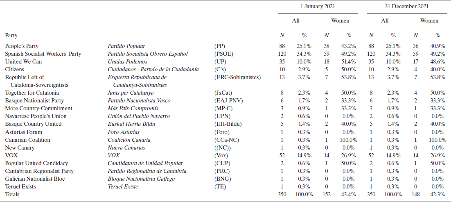The image size is (451, 202).
Task: Select the "1 January 2021" header
Action: tap(314, 7)
